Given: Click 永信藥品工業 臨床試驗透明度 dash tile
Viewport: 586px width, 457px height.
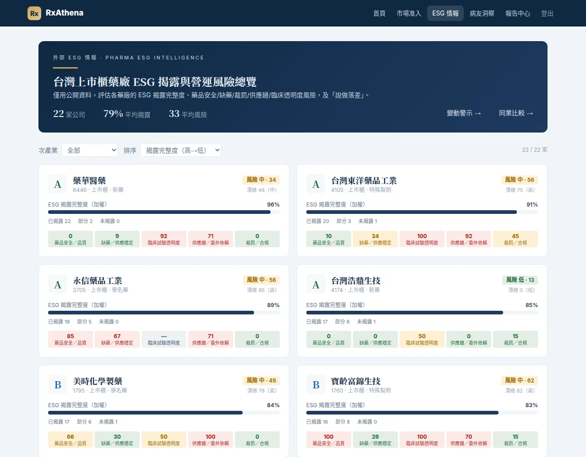Looking at the screenshot, I should click(x=164, y=339).
